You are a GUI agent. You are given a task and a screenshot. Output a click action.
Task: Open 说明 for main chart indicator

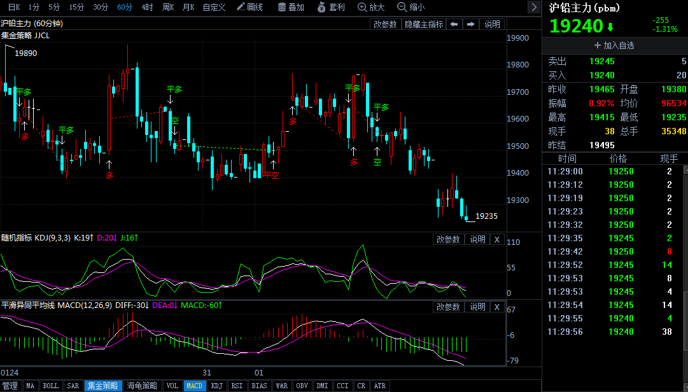pos(493,24)
